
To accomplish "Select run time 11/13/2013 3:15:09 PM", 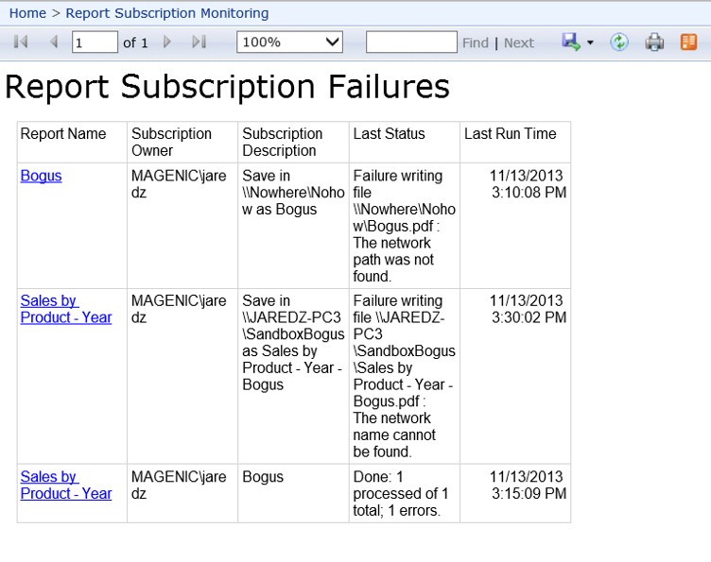I will point(529,485).
